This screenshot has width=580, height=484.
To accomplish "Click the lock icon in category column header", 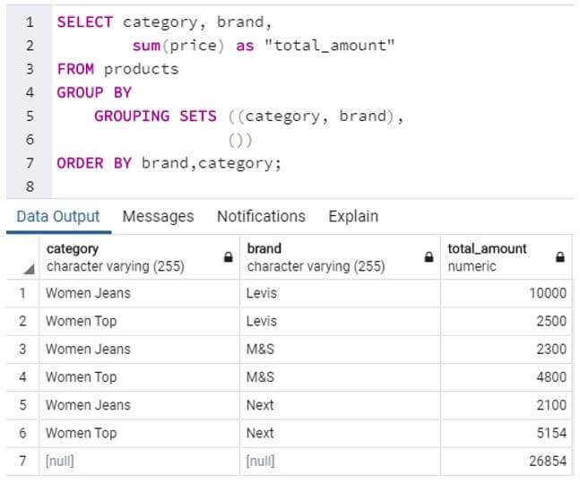I will click(228, 257).
